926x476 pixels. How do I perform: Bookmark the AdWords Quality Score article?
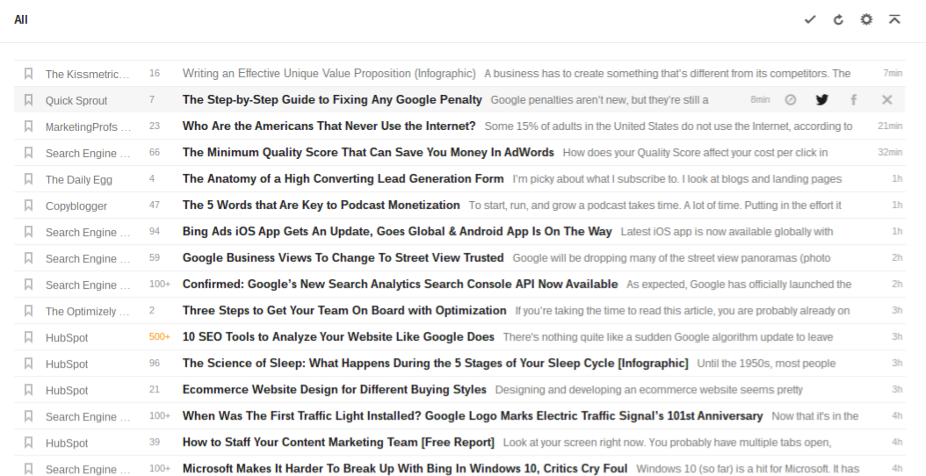coord(28,152)
